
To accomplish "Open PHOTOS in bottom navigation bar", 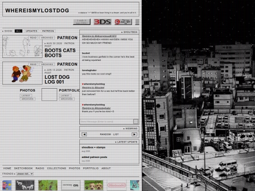I will [75, 168].
